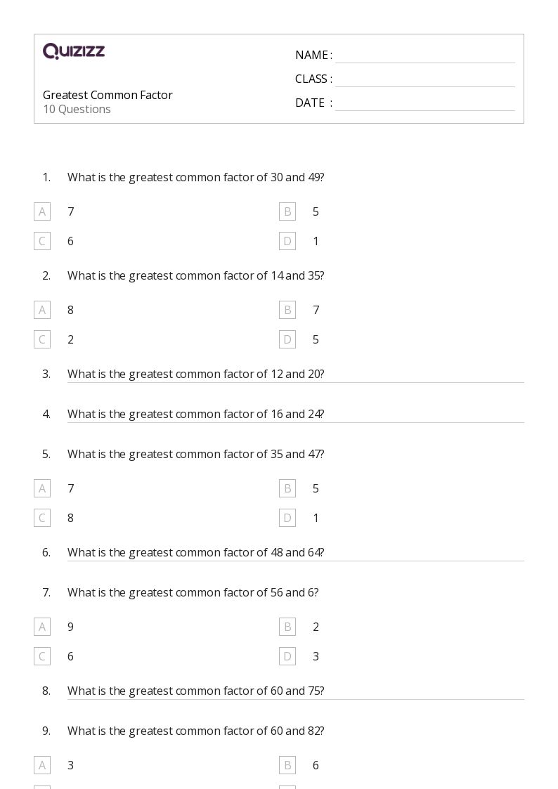
Task: Check answer box B with value 2 for question 7
Action: (x=287, y=627)
